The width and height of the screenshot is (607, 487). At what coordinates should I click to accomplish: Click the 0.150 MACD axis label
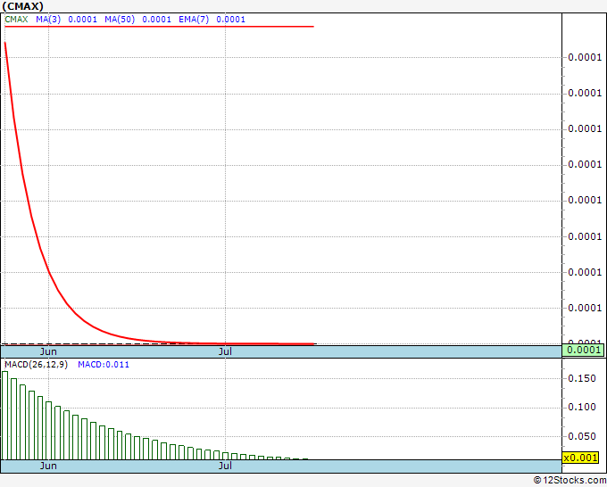(582, 378)
